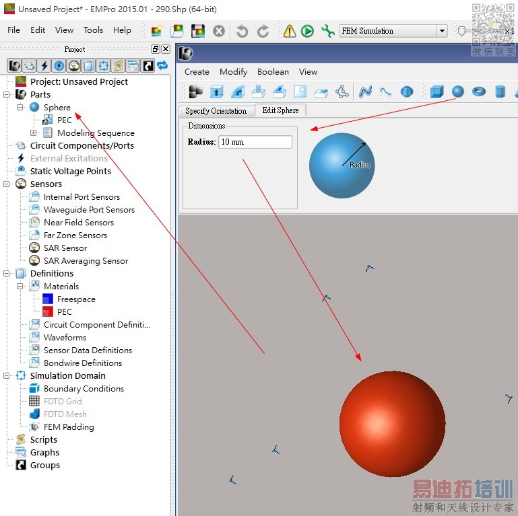Collapse the Sphere tree node
The width and height of the screenshot is (518, 516).
coord(20,107)
